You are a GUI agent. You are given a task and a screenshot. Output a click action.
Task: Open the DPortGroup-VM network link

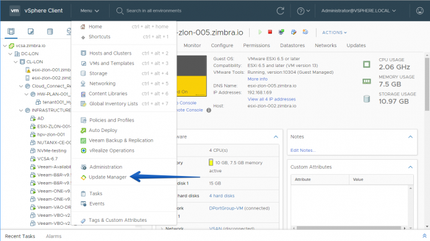click(226, 208)
